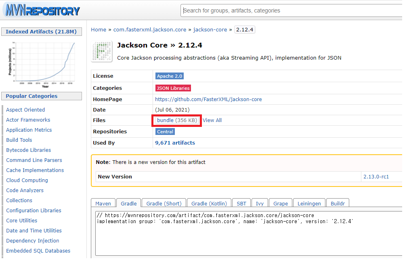The image size is (409, 259).
Task: Visit the GitHub jackson-core homepage link
Action: pyautogui.click(x=208, y=99)
